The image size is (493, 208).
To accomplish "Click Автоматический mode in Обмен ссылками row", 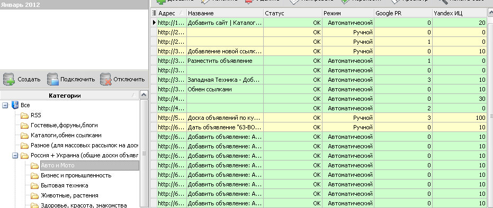I will [x=348, y=89].
